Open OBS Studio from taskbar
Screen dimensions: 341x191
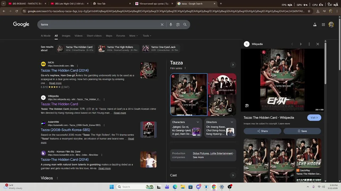click(230, 187)
